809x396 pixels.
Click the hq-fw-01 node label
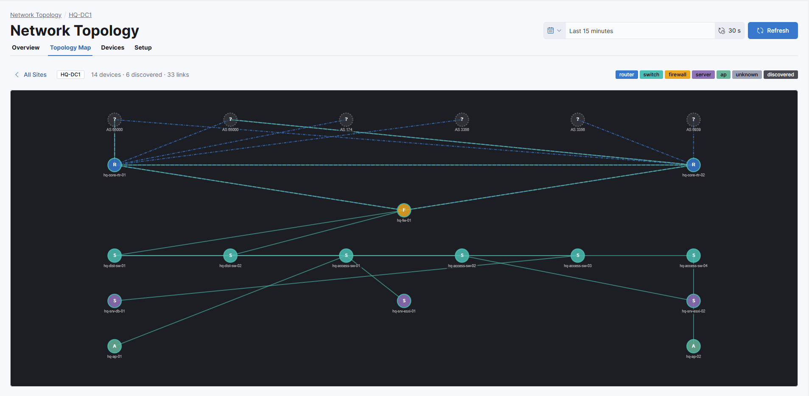point(404,220)
